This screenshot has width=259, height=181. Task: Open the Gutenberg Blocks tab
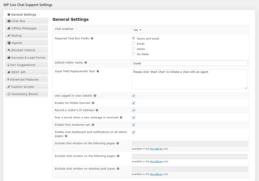click(26, 94)
